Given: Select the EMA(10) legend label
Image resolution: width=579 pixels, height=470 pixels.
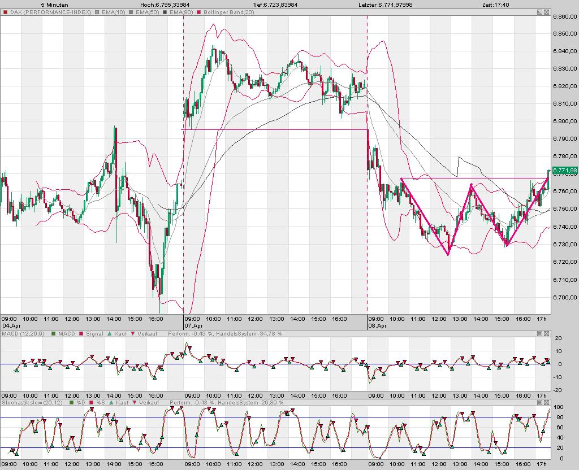Looking at the screenshot, I should [113, 12].
